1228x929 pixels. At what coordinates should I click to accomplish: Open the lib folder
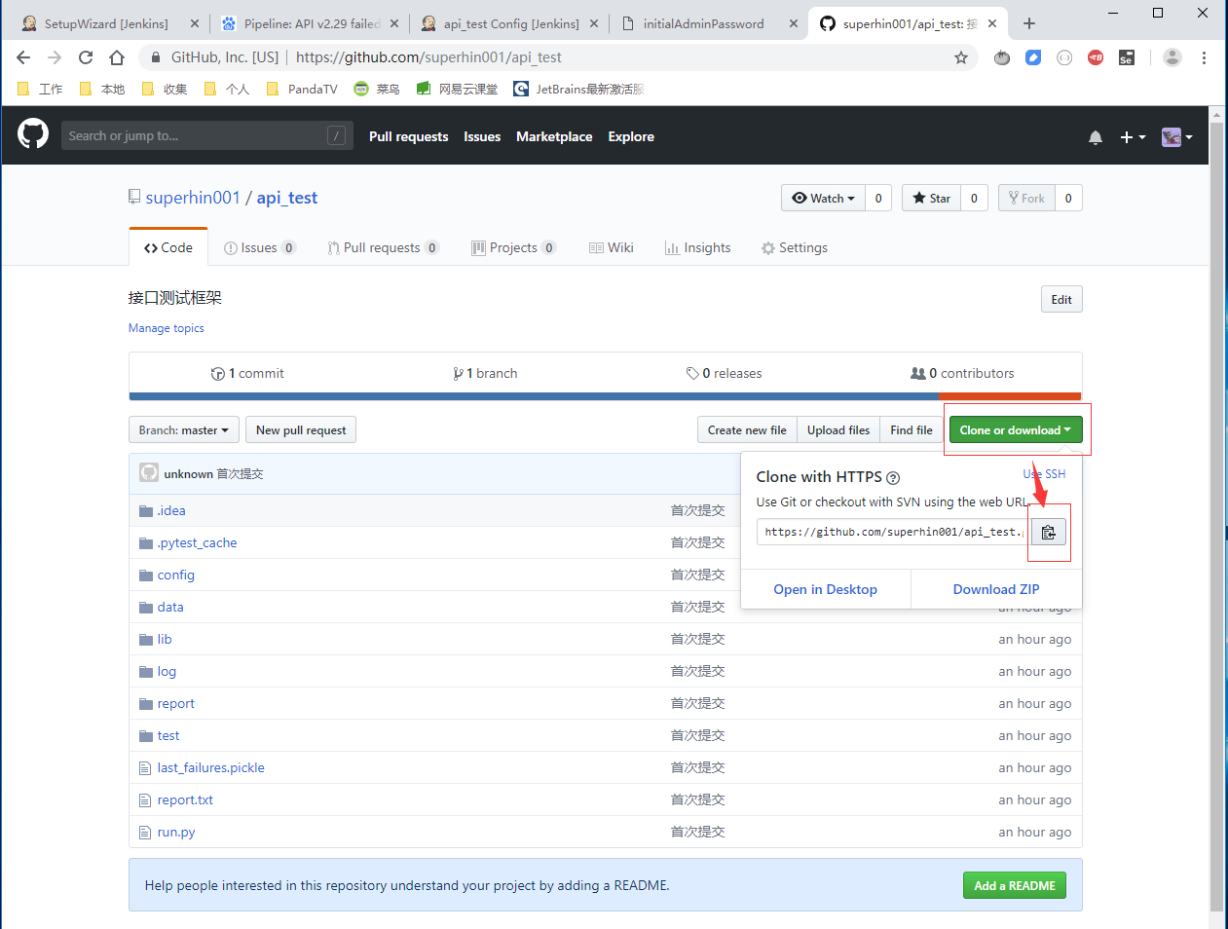tap(165, 639)
